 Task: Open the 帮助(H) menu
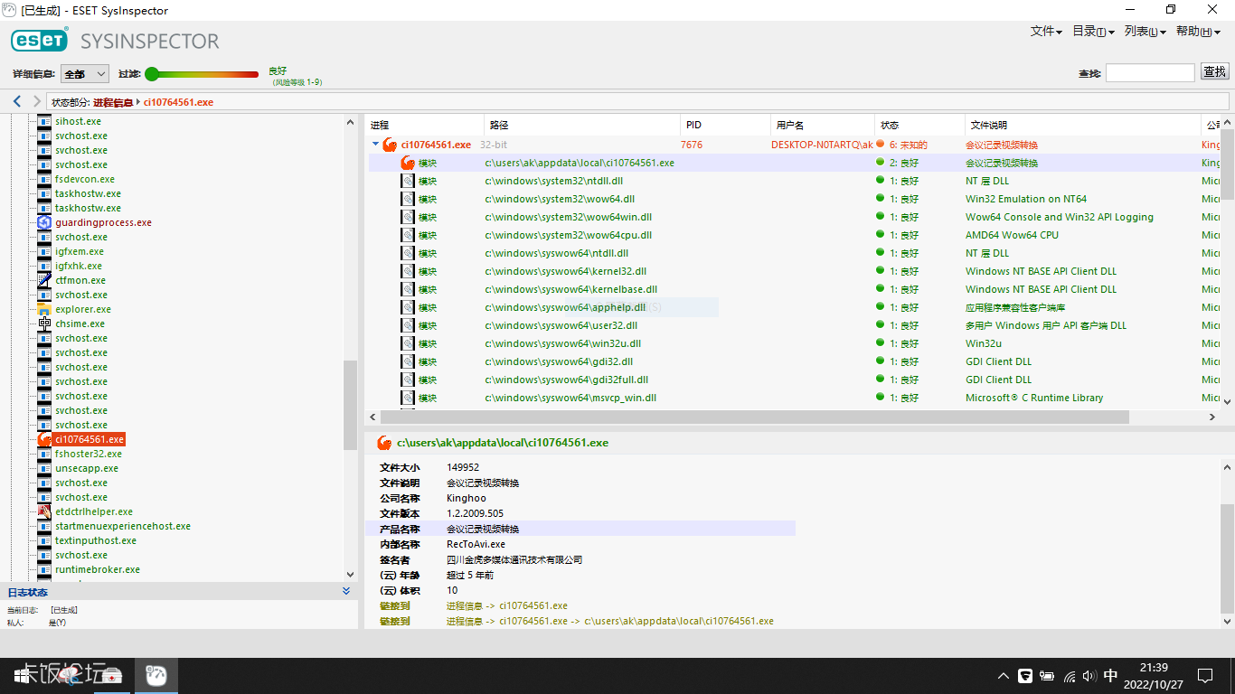(x=1198, y=32)
